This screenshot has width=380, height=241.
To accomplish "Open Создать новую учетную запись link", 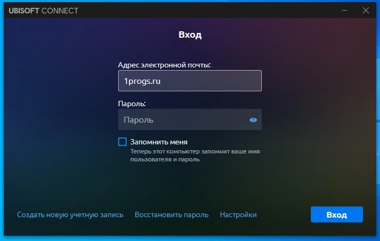I will pos(70,214).
